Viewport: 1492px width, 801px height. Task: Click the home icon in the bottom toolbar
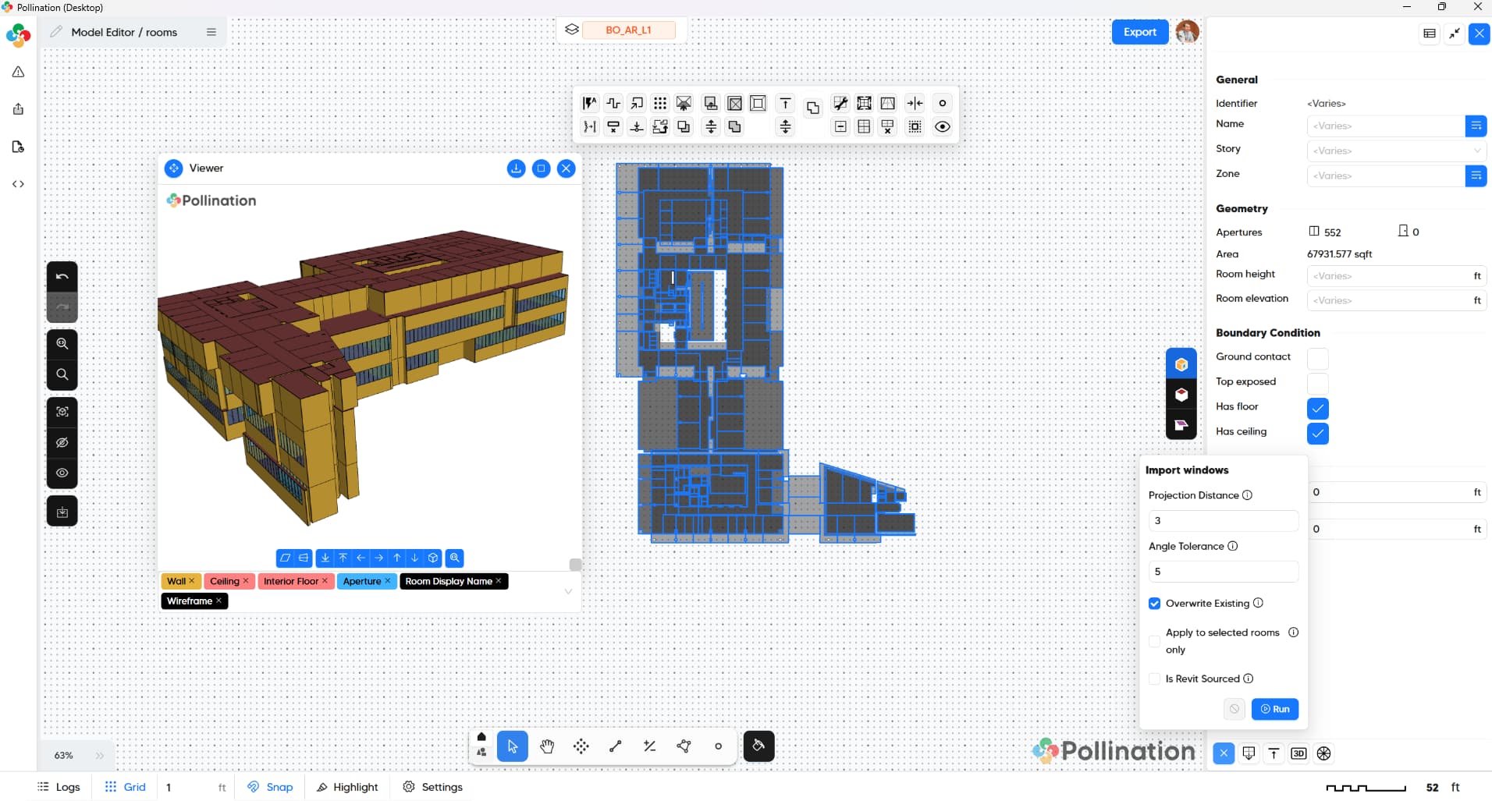tap(481, 737)
